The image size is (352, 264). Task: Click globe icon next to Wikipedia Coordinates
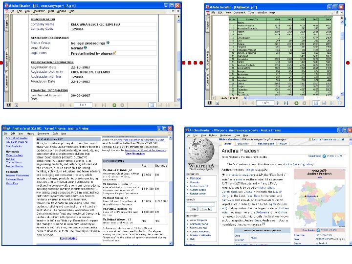tap(324, 156)
